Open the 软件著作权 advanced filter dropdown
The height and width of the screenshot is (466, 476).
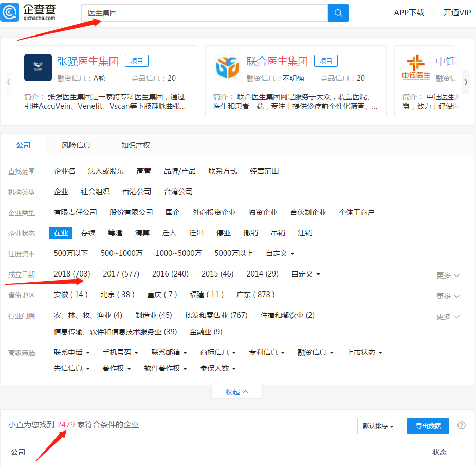pos(166,368)
